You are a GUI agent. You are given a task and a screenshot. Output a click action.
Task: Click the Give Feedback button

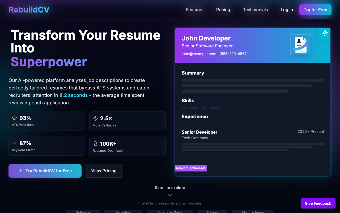click(318, 203)
